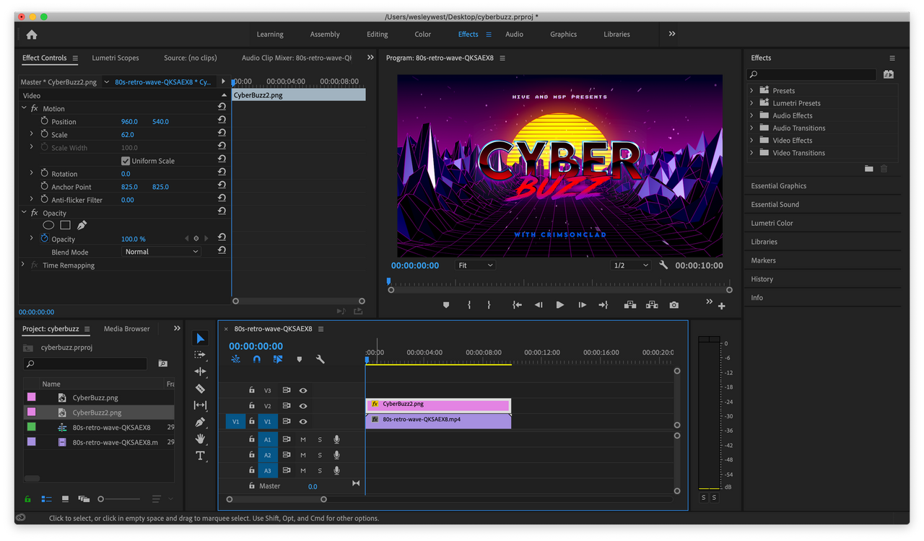The width and height of the screenshot is (924, 541).
Task: Reset the Position parameter
Action: pos(222,120)
